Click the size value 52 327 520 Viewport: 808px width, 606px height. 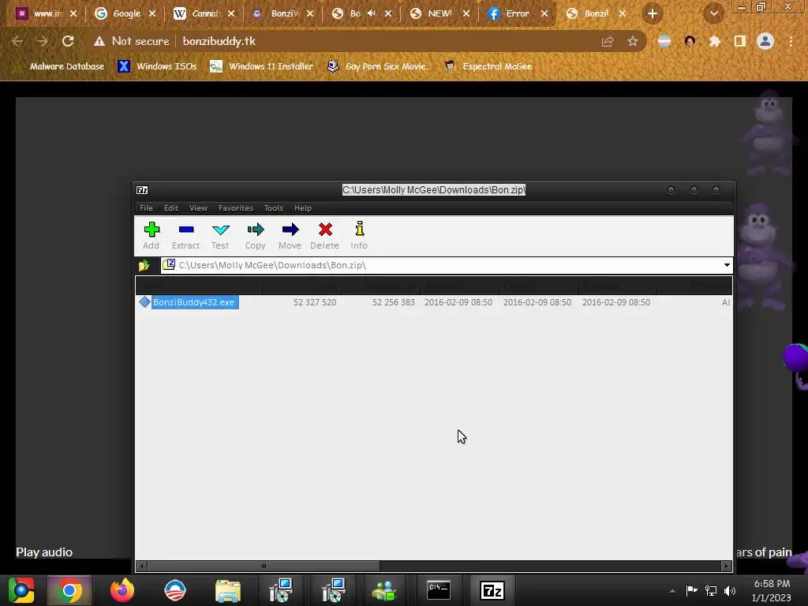click(314, 302)
